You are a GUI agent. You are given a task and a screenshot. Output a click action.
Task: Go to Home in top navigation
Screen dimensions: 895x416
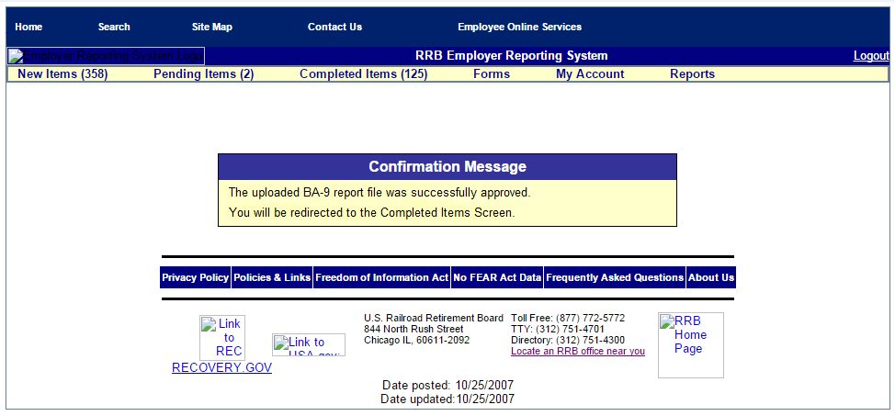click(28, 27)
